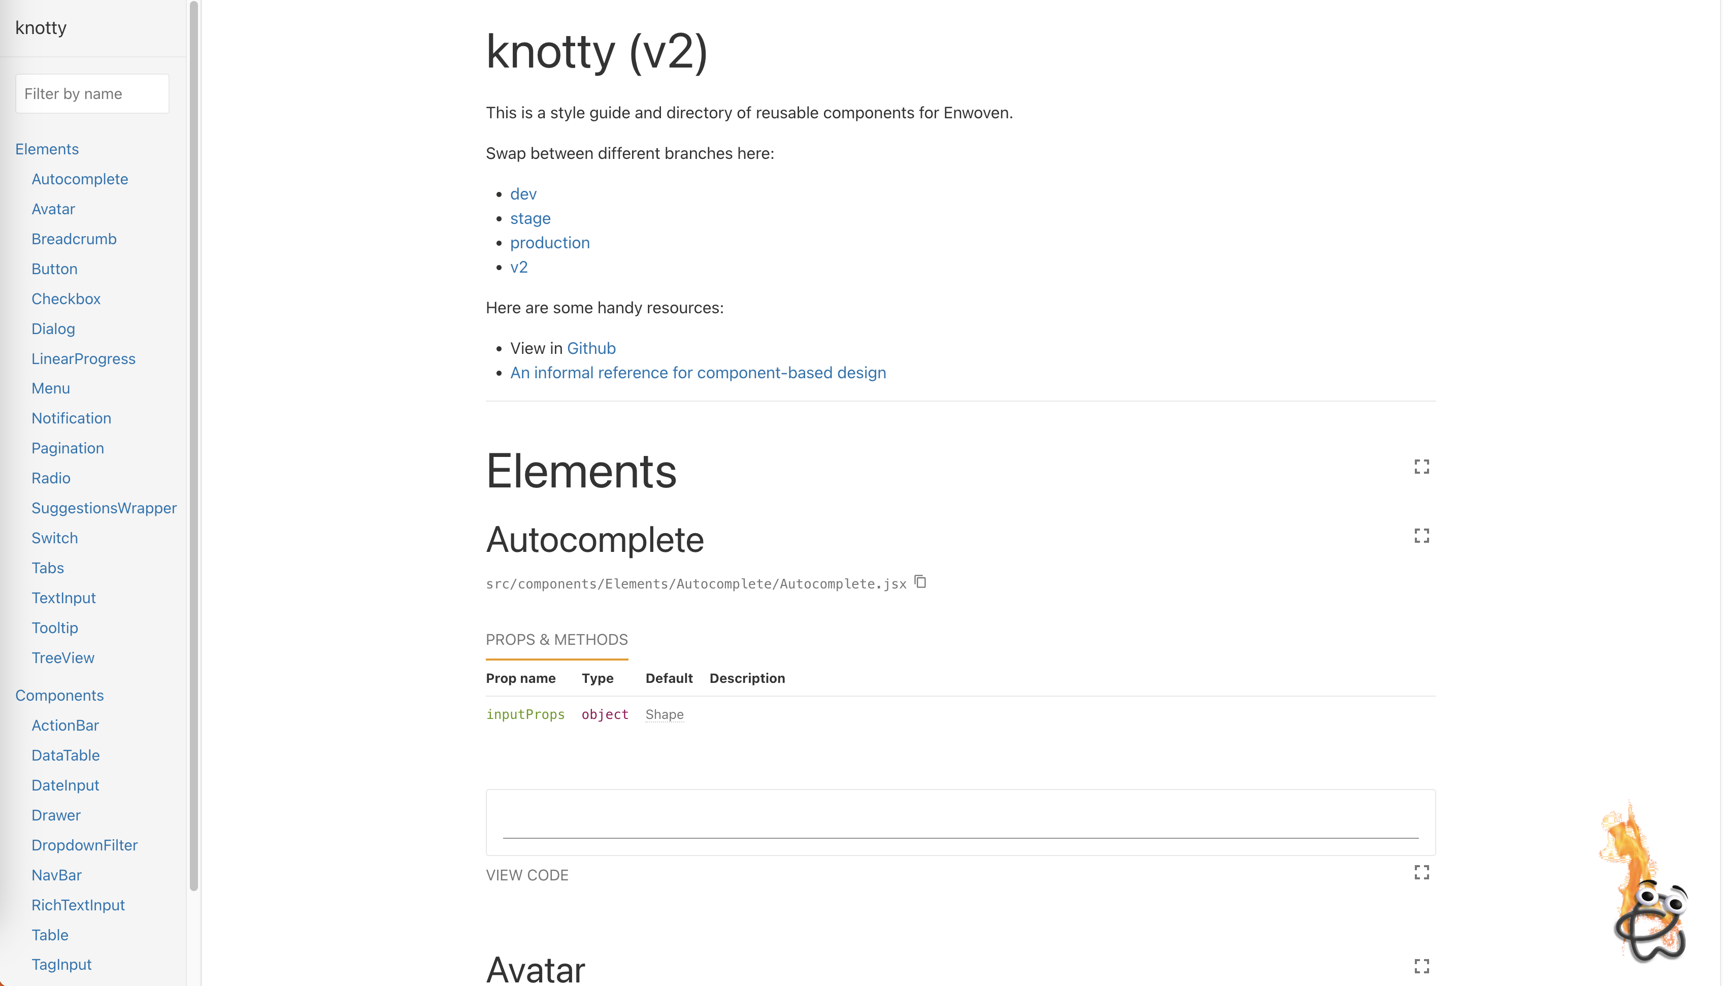Viewport: 1723px width, 986px height.
Task: Open isolated view for Elements section
Action: tap(1421, 467)
